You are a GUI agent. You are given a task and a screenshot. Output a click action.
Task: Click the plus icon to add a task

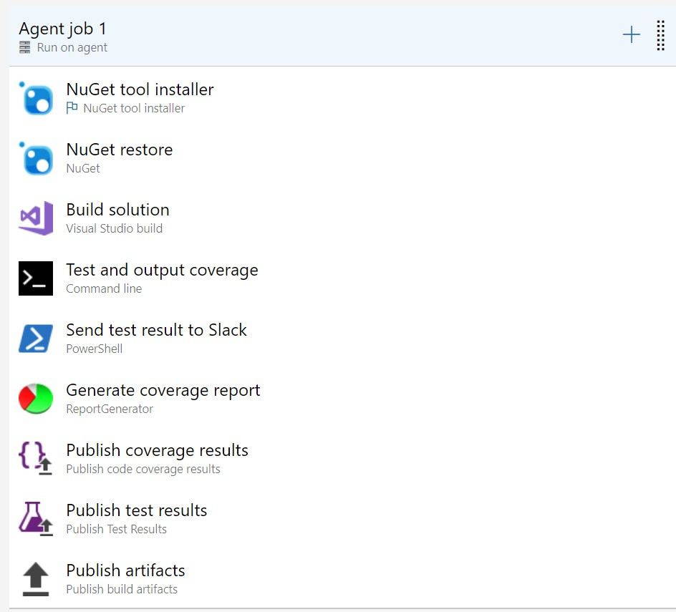(x=631, y=35)
